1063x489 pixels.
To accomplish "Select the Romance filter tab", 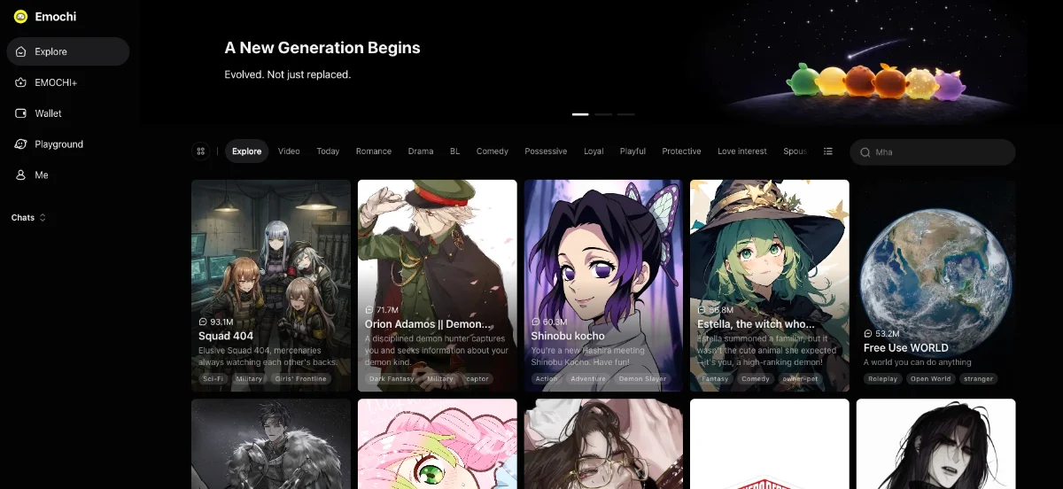I will (374, 151).
